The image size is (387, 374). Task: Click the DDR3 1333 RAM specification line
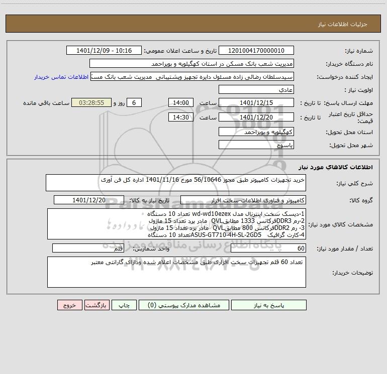227,221
